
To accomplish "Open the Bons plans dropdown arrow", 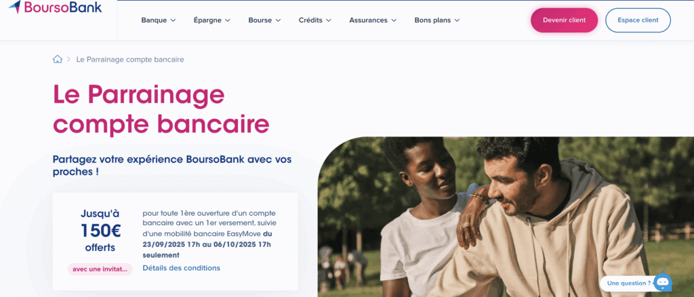I will 457,20.
